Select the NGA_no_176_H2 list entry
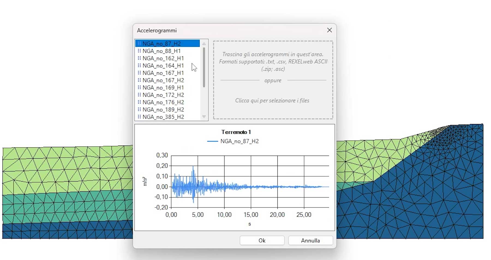 coord(163,102)
